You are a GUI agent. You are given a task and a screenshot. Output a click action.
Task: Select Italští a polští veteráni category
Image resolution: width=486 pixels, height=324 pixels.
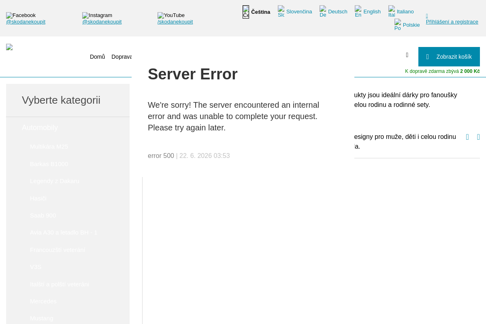click(x=60, y=284)
